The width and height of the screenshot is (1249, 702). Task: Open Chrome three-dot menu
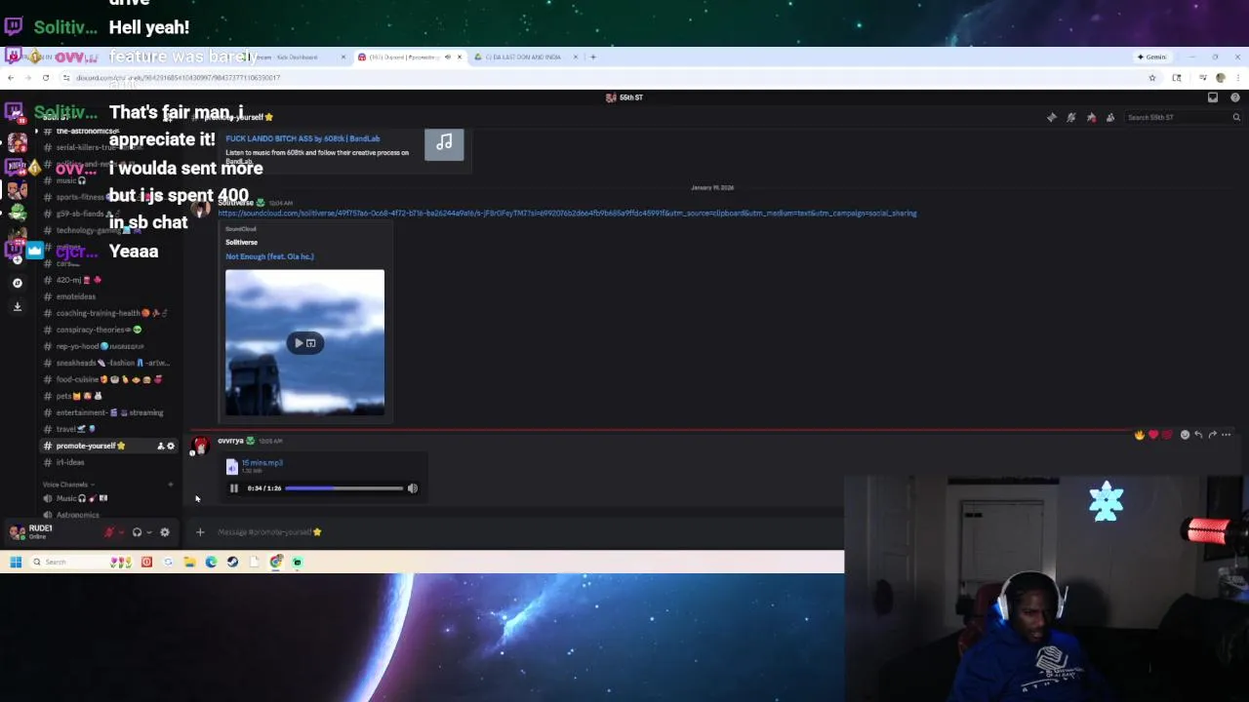click(1237, 78)
